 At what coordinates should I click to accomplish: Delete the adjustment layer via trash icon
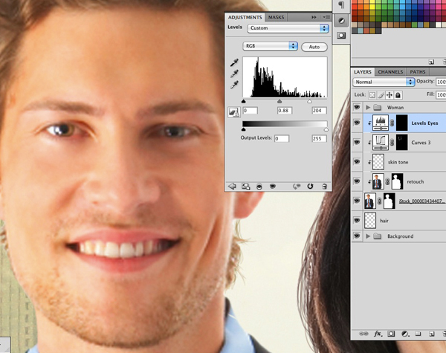[323, 186]
